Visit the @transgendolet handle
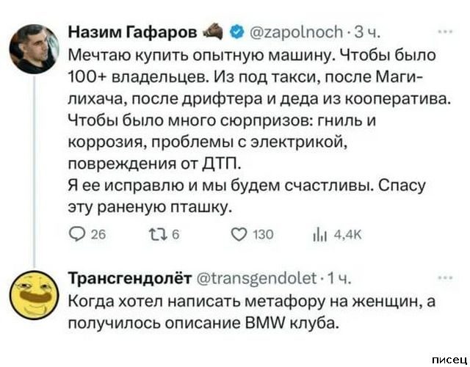 (258, 277)
